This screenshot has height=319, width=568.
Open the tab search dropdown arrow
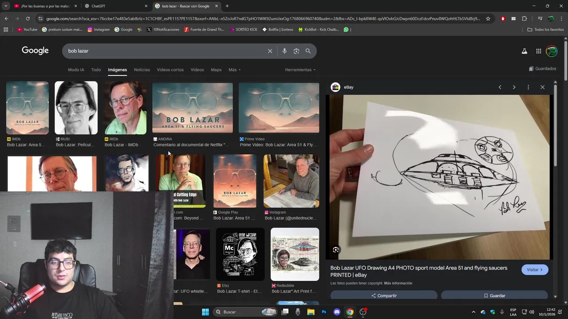point(6,6)
